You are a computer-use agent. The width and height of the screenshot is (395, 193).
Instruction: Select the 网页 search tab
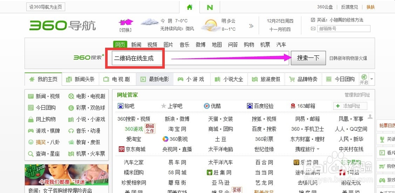pyautogui.click(x=120, y=45)
